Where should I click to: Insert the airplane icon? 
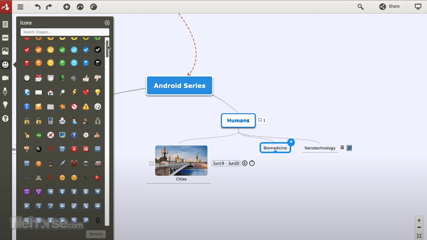(x=62, y=163)
